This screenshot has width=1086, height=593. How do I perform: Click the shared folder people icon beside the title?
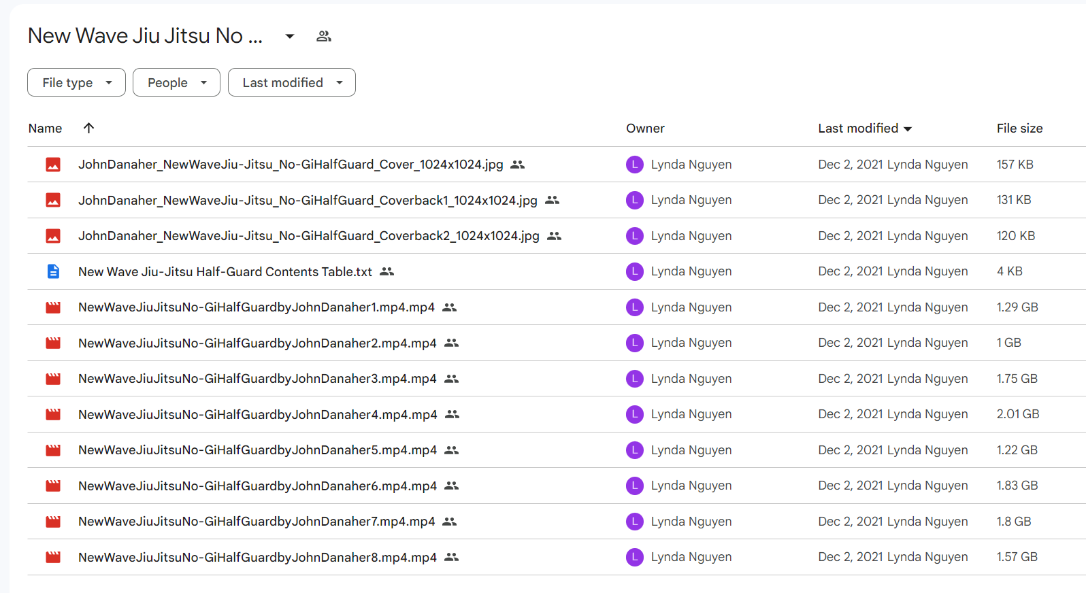[x=324, y=36]
